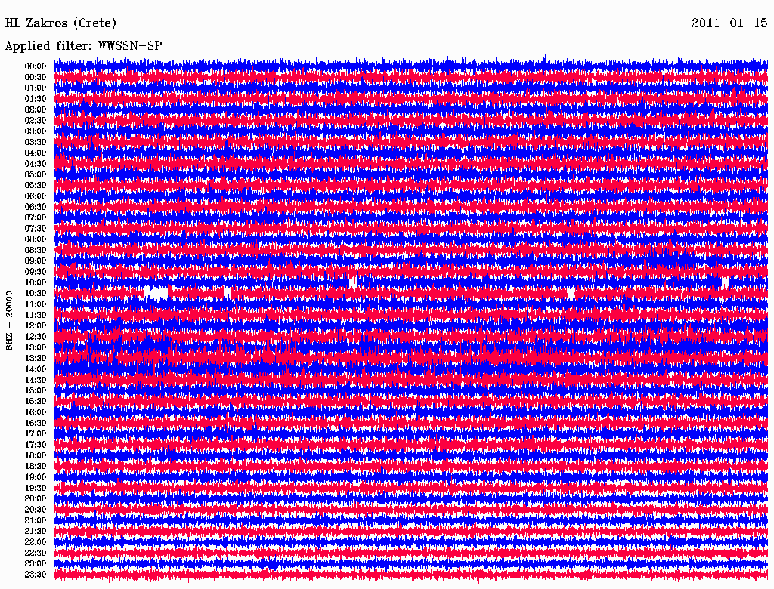Select the 18:30 time label
This screenshot has width=774, height=589.
(36, 466)
